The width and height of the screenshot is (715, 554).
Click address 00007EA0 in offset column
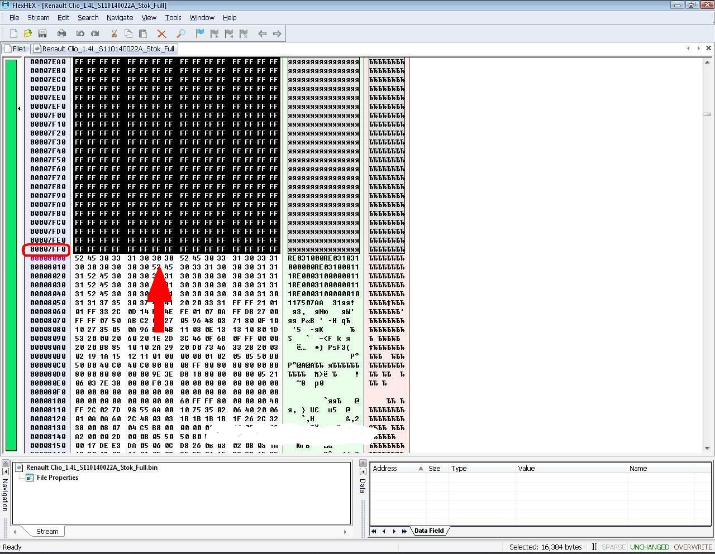click(48, 62)
